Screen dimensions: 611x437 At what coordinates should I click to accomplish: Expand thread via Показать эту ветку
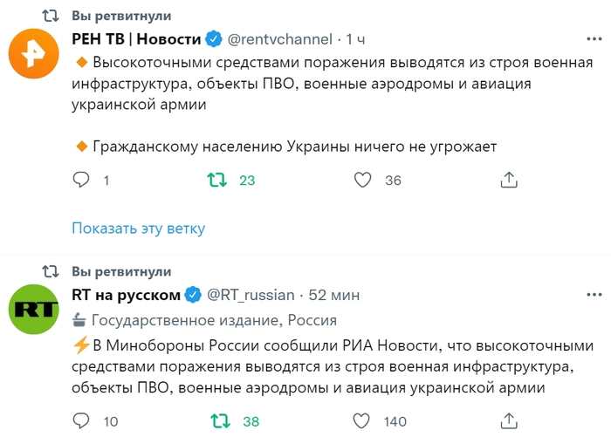click(x=138, y=229)
